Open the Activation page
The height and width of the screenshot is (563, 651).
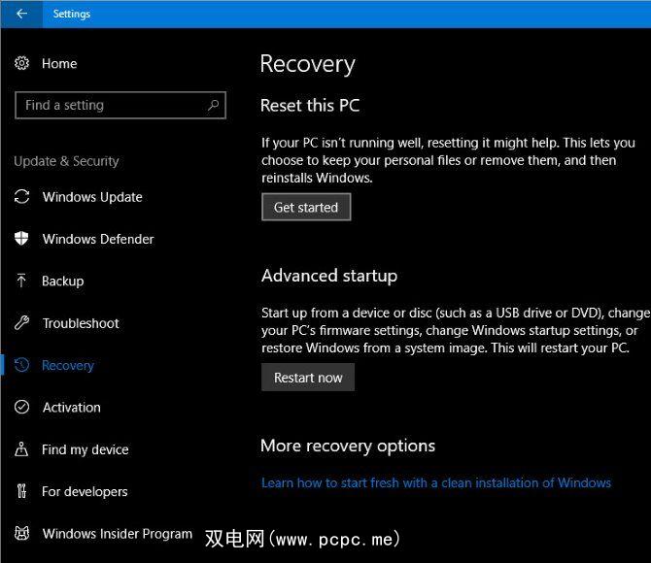[71, 408]
